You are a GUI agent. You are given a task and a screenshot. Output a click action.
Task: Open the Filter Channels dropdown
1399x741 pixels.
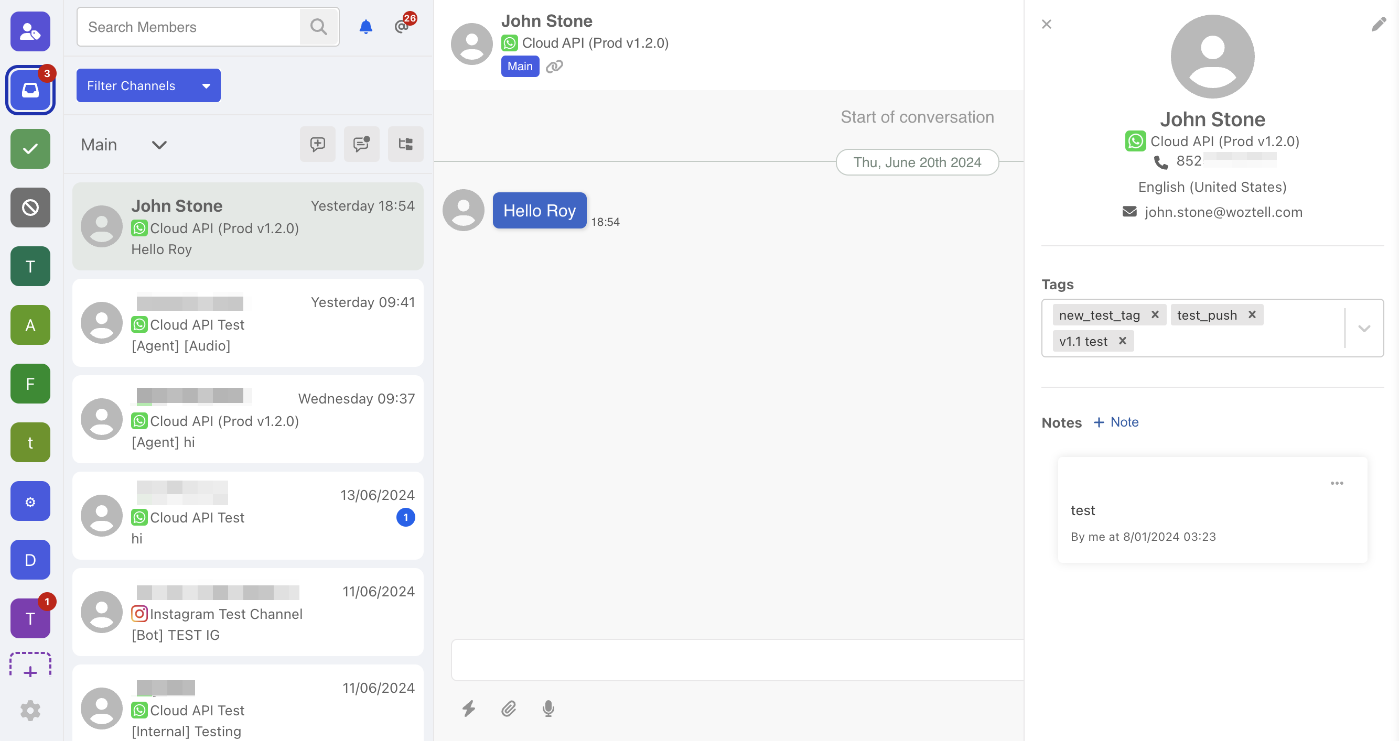pyautogui.click(x=148, y=85)
